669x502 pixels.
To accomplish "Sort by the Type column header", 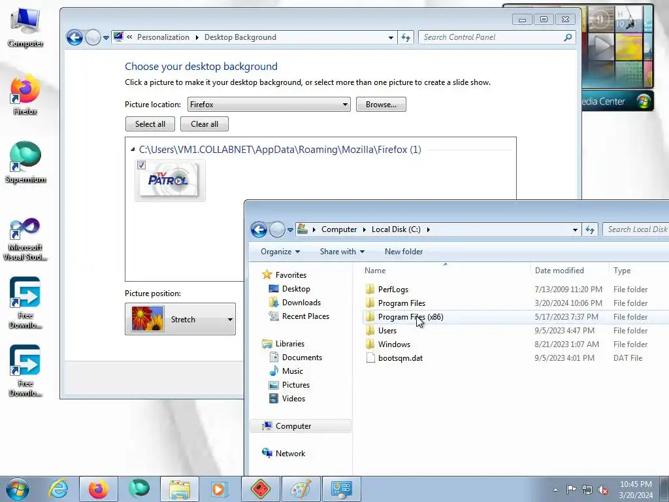I will pyautogui.click(x=639, y=271).
